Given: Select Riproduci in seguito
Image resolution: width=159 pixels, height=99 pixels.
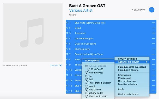Looking at the screenshot, I should (x=132, y=70).
